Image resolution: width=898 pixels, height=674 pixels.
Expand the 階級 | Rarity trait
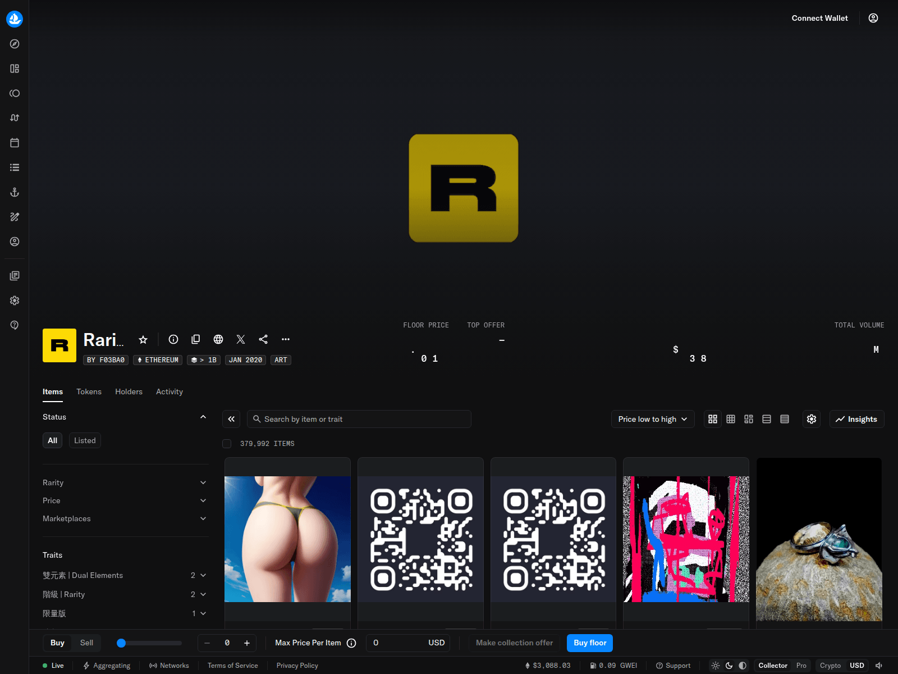tap(125, 594)
